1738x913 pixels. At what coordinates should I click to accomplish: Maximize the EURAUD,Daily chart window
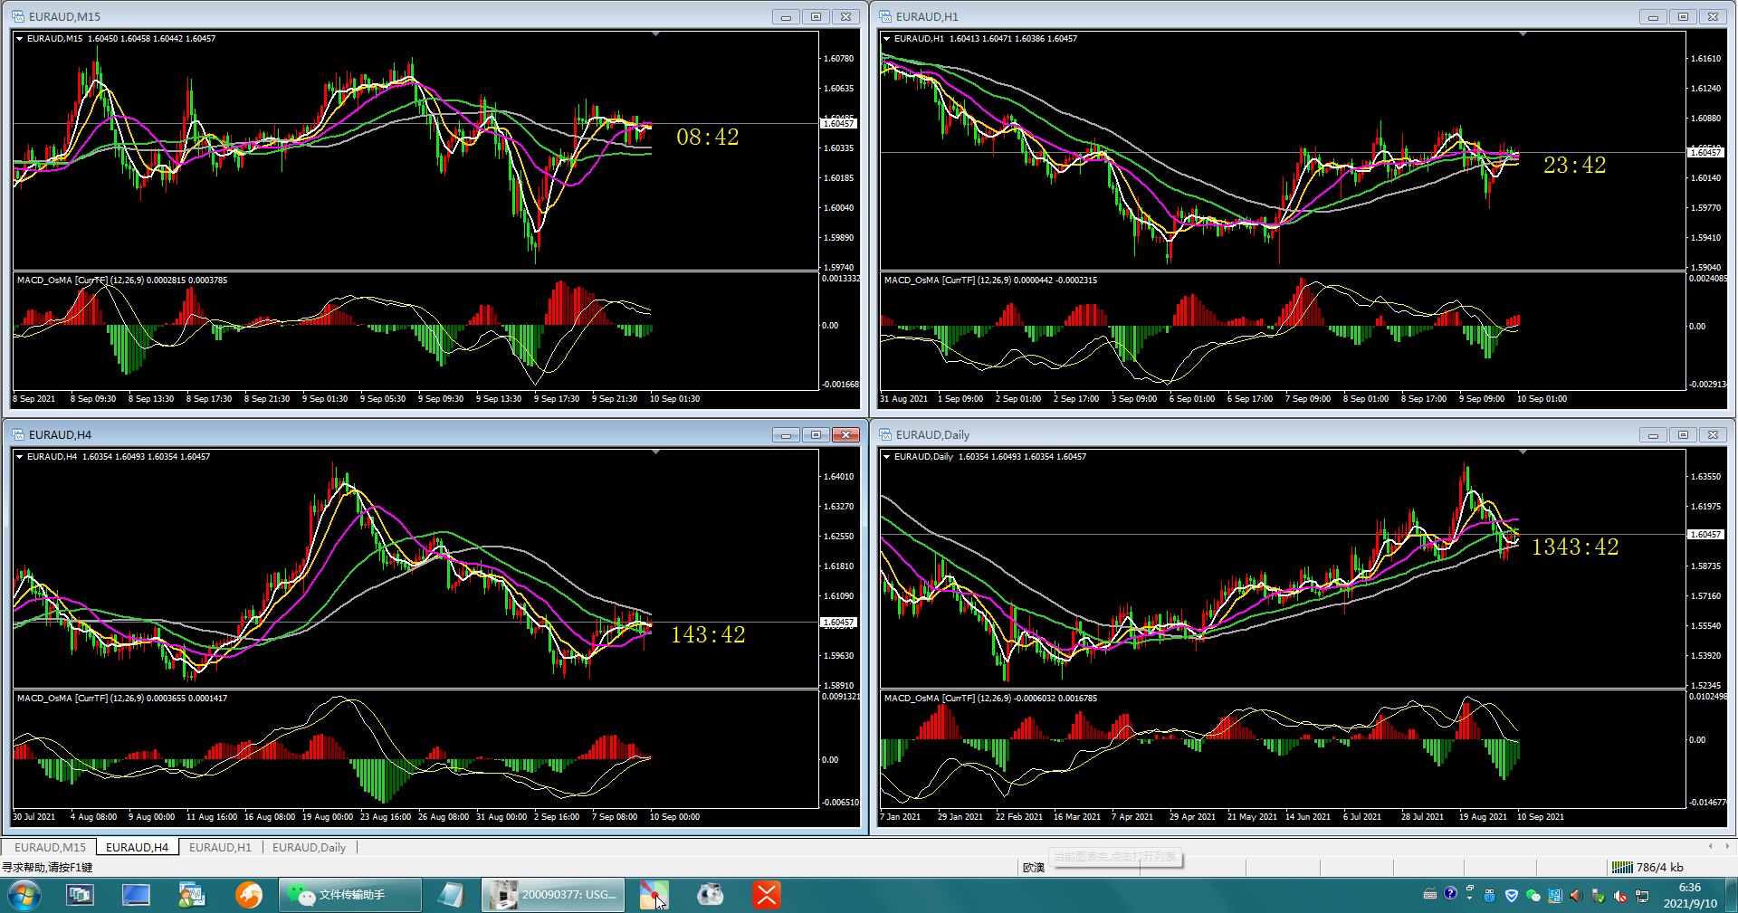click(1683, 434)
